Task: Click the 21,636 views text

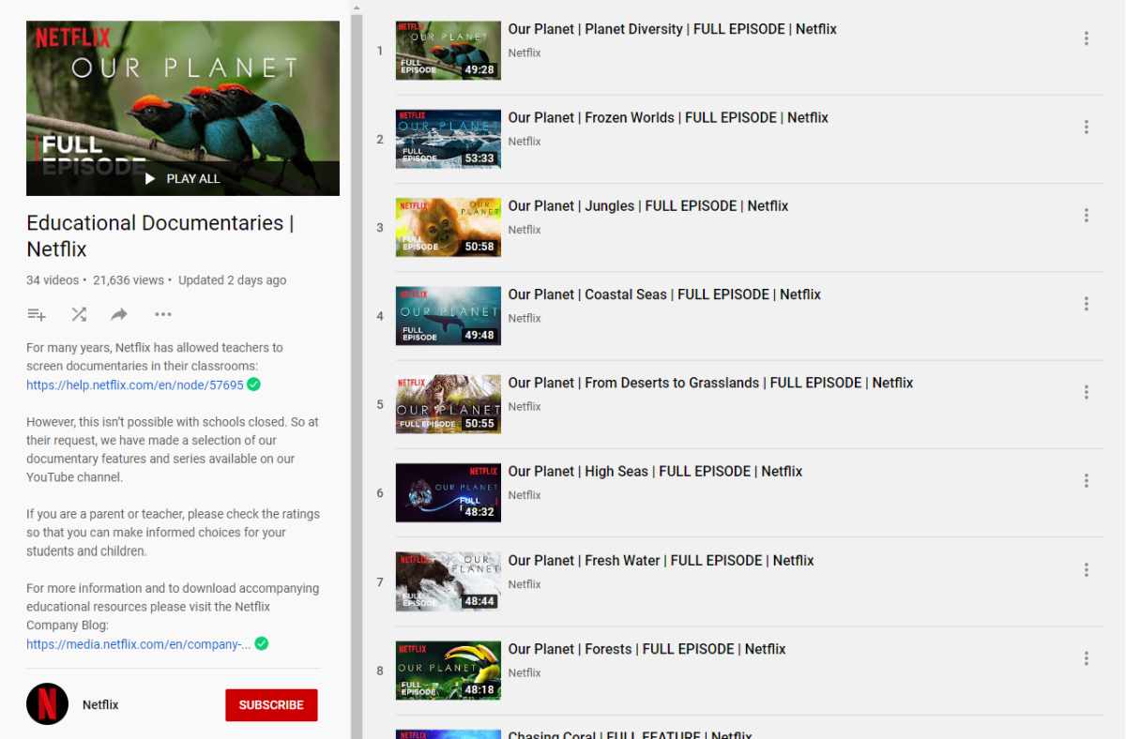Action: [x=129, y=279]
